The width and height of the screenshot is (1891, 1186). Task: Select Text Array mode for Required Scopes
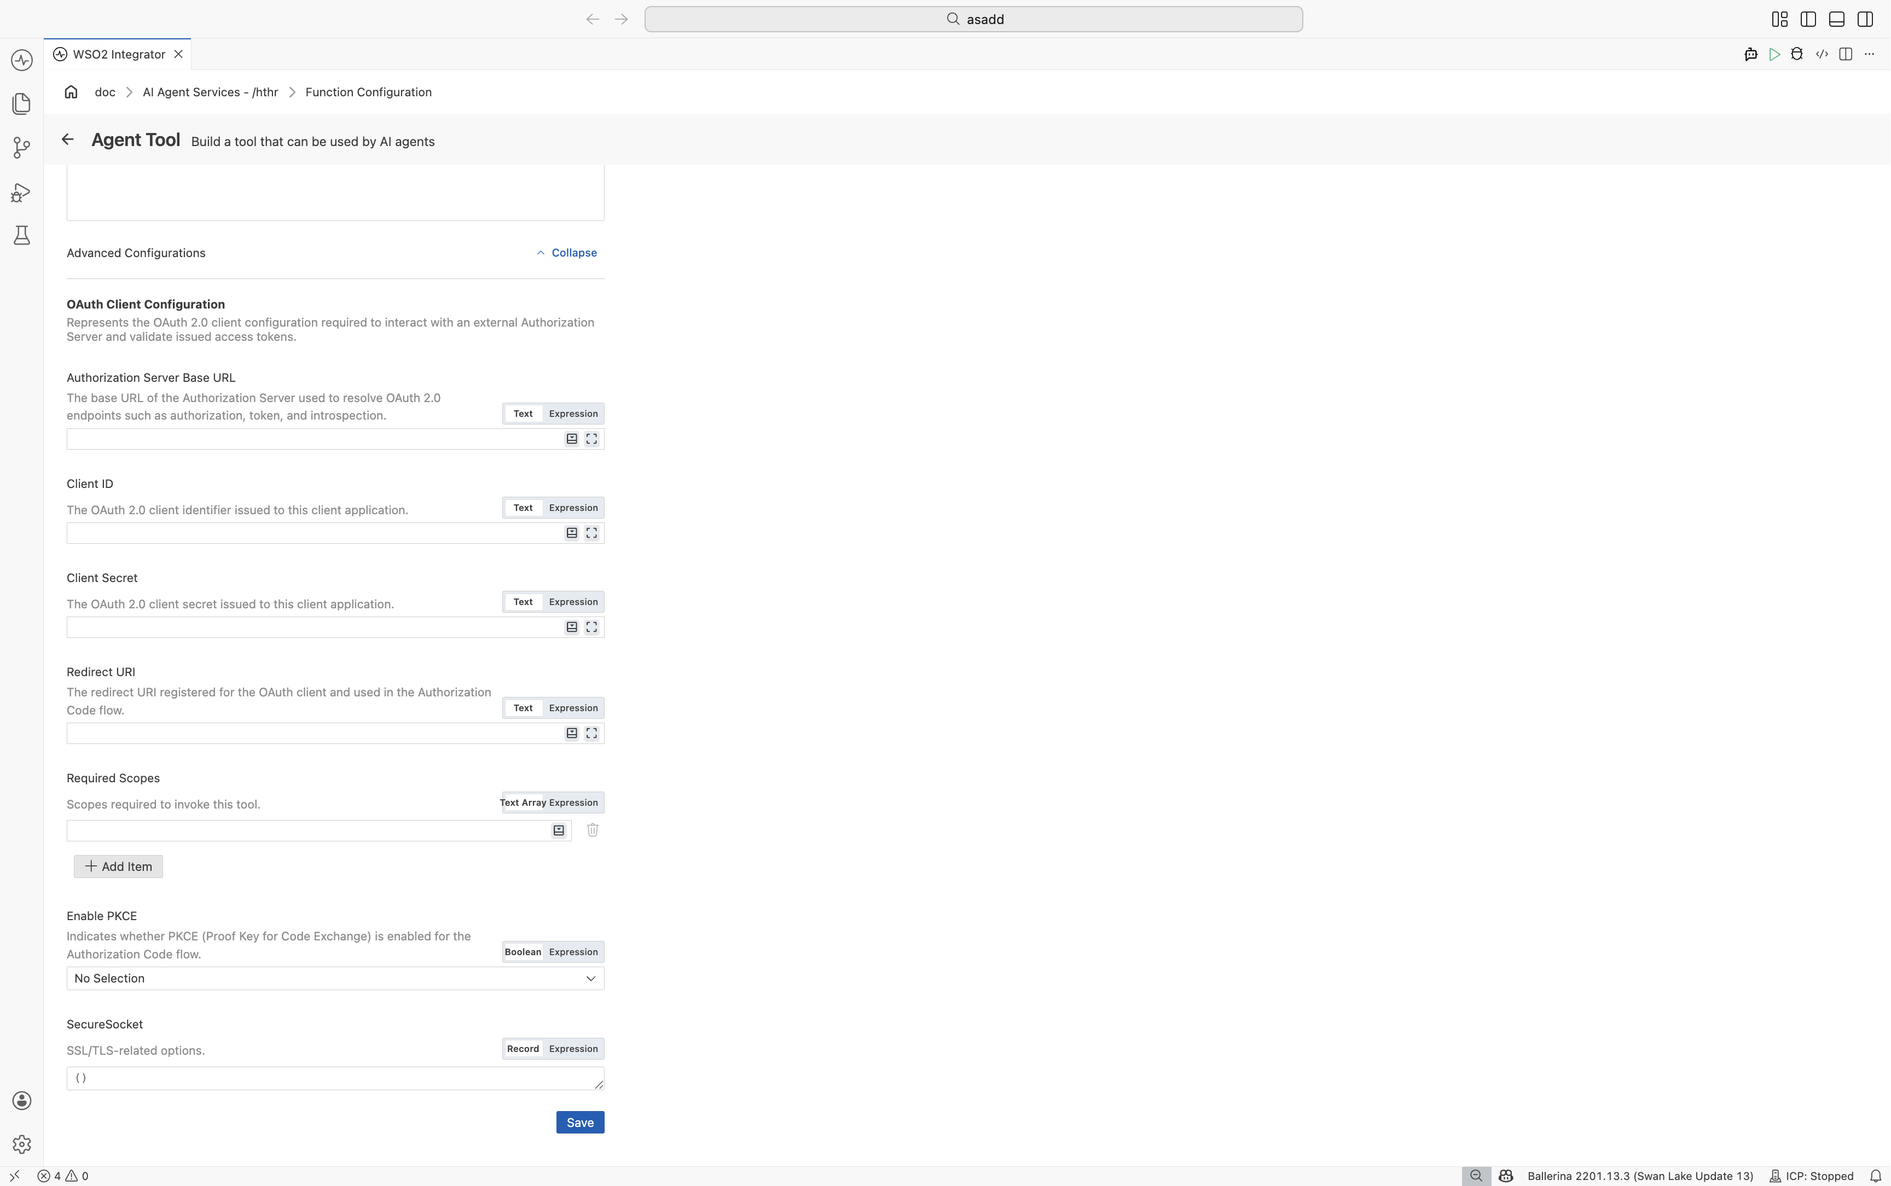coord(523,803)
